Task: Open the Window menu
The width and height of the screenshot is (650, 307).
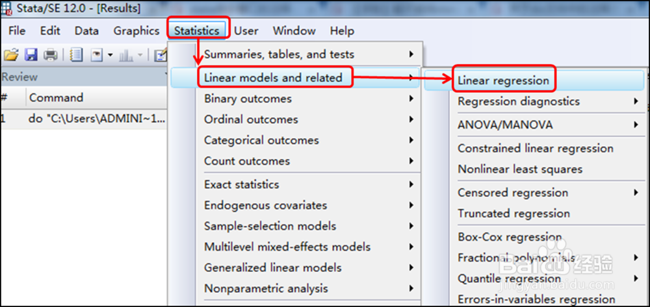Action: [x=294, y=31]
